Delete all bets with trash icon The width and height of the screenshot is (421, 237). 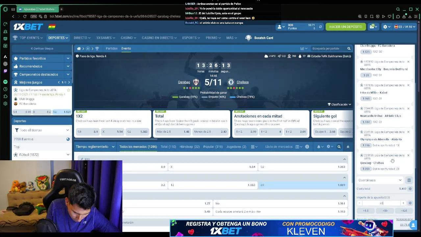coord(409,180)
